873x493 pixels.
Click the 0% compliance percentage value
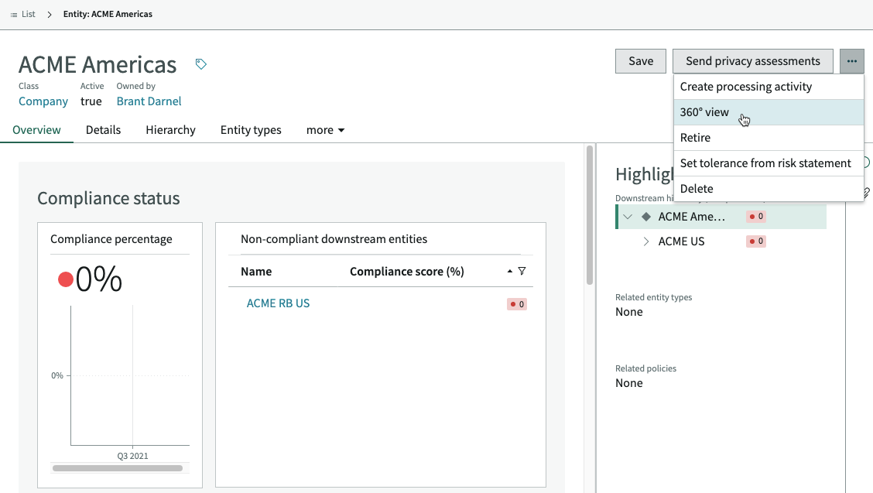(x=98, y=279)
